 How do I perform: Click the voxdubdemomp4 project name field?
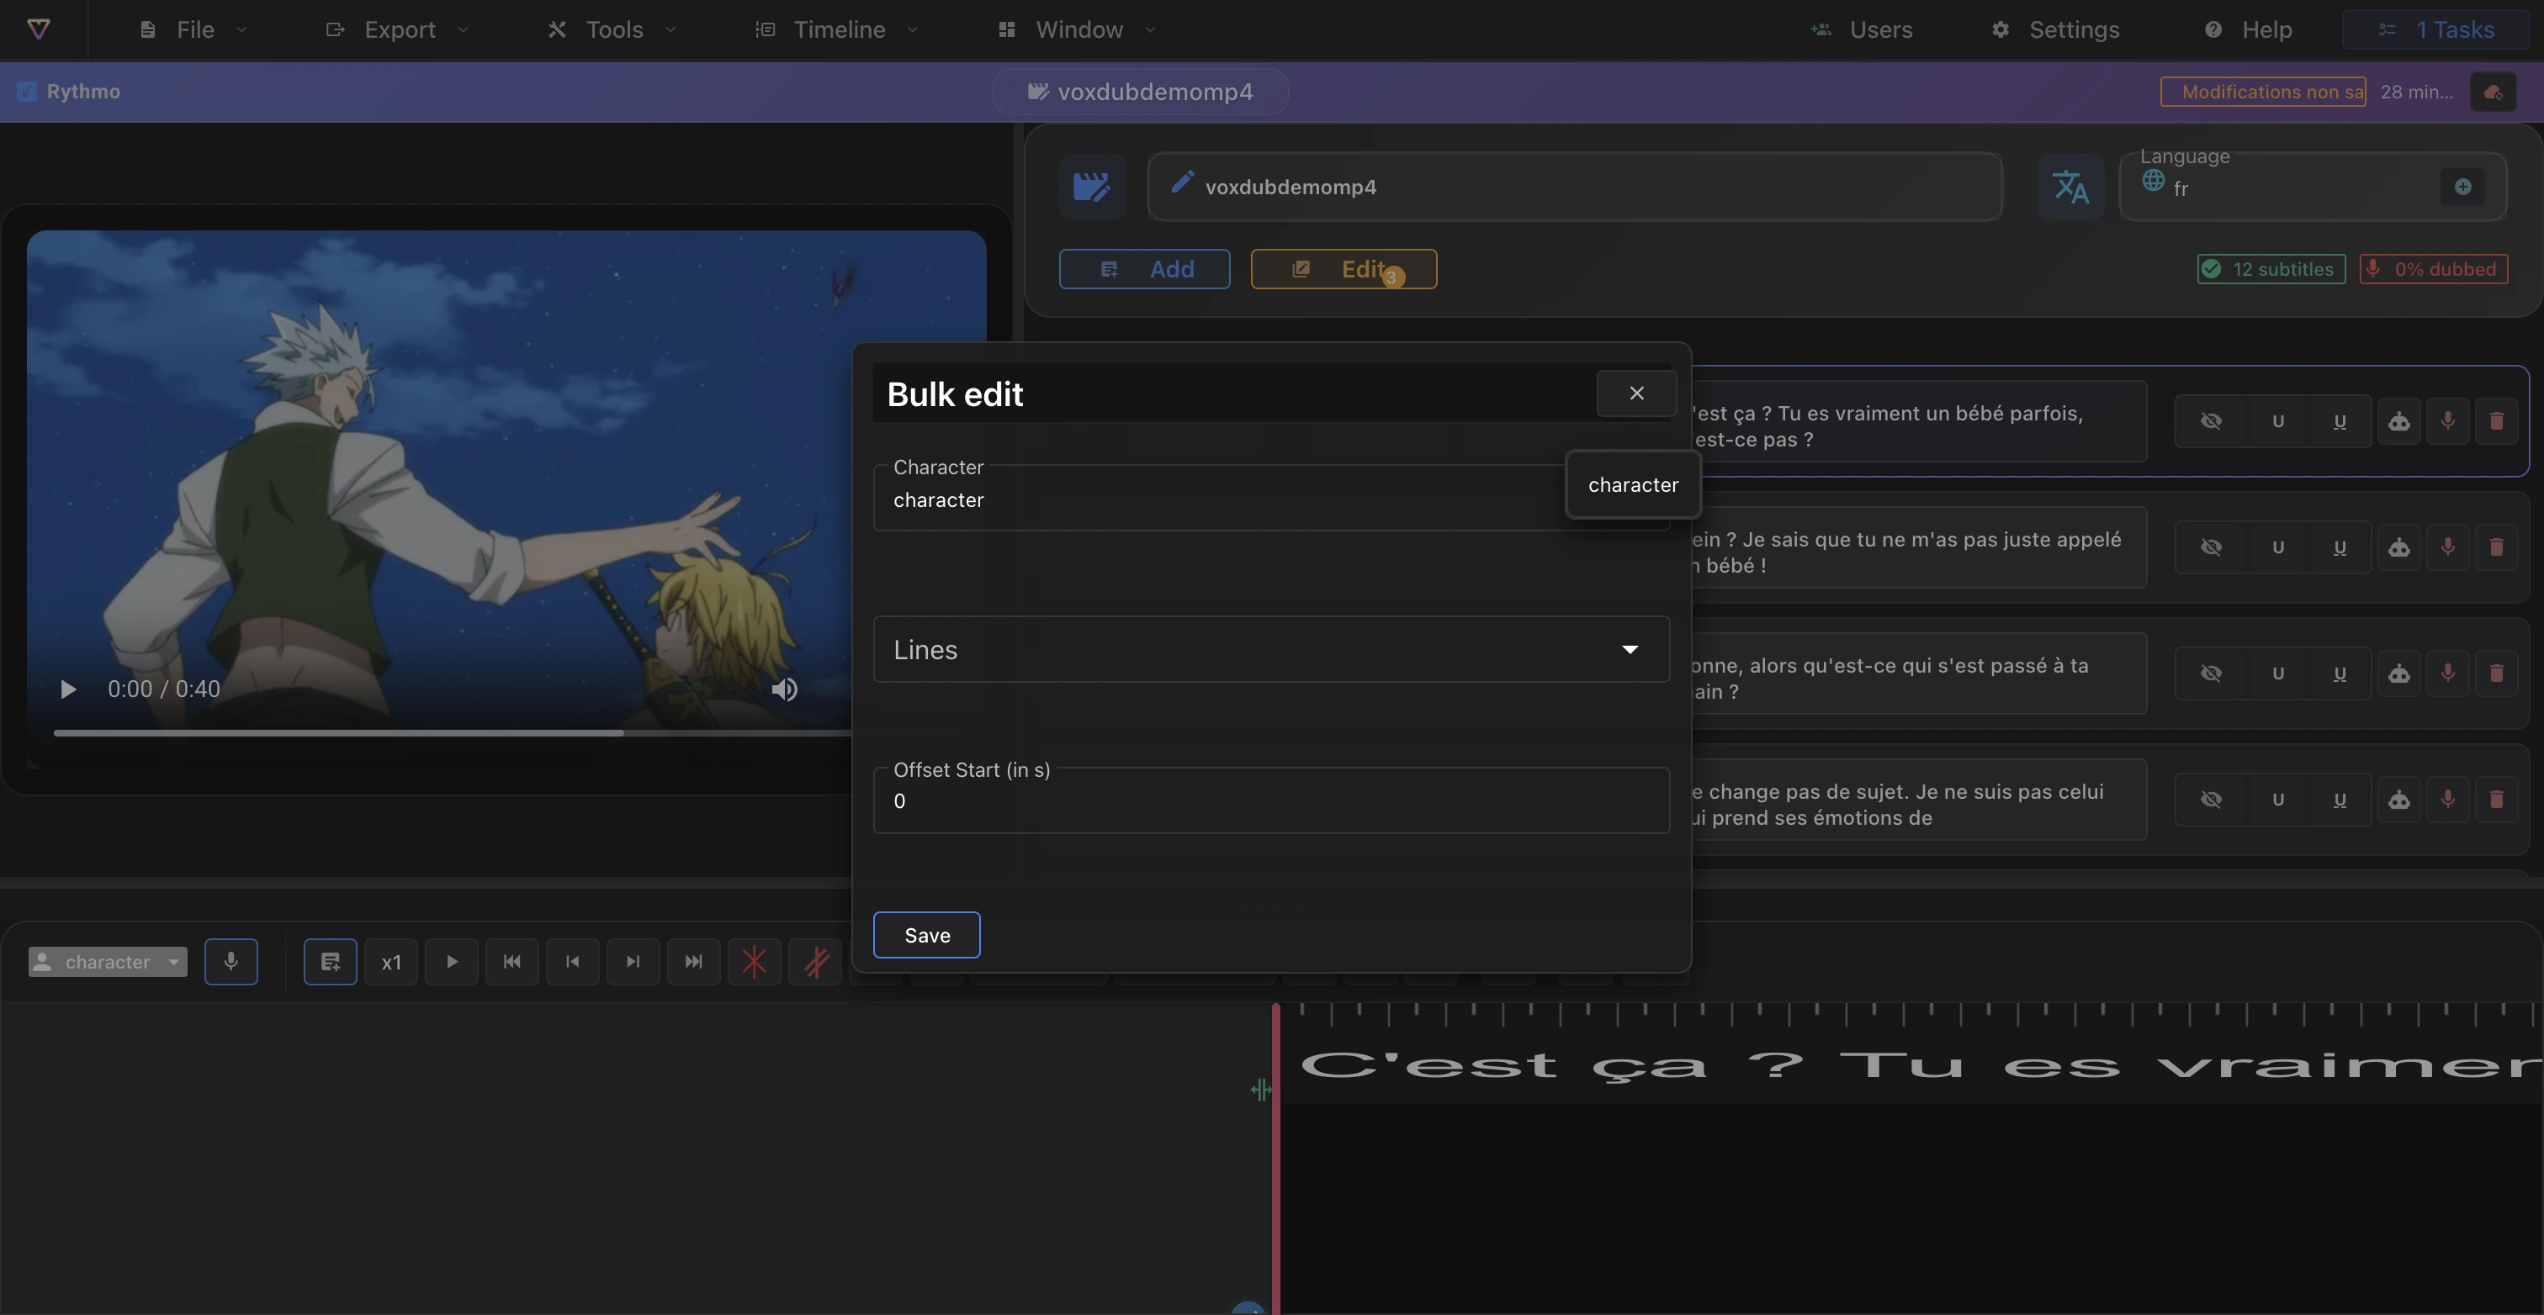click(x=1574, y=187)
